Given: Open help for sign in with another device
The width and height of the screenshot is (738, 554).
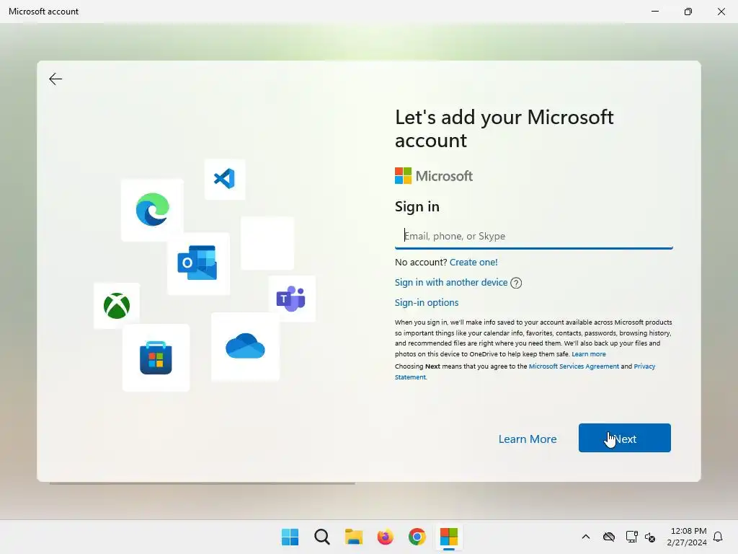Looking at the screenshot, I should click(516, 283).
